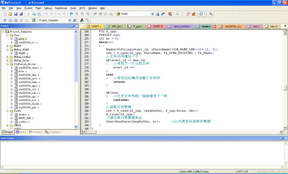Viewport: 288px width, 174px height.
Task: Switch to the Templates panel tab
Action: [53, 132]
